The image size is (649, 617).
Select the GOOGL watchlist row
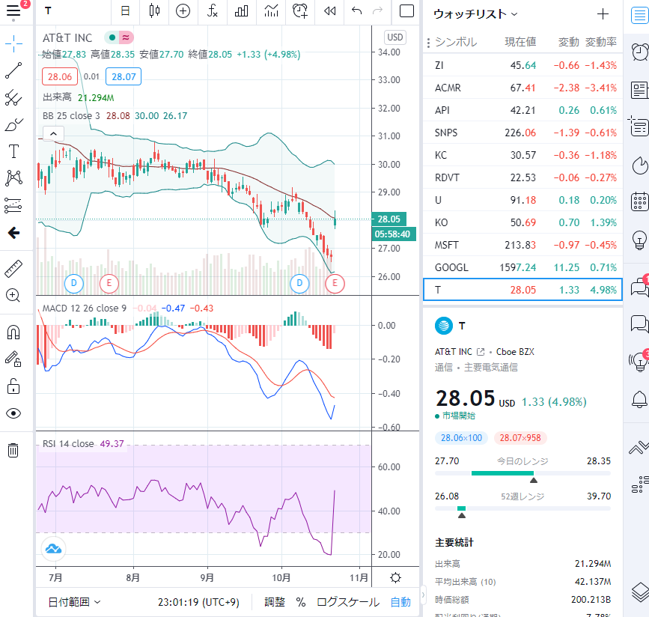[522, 267]
